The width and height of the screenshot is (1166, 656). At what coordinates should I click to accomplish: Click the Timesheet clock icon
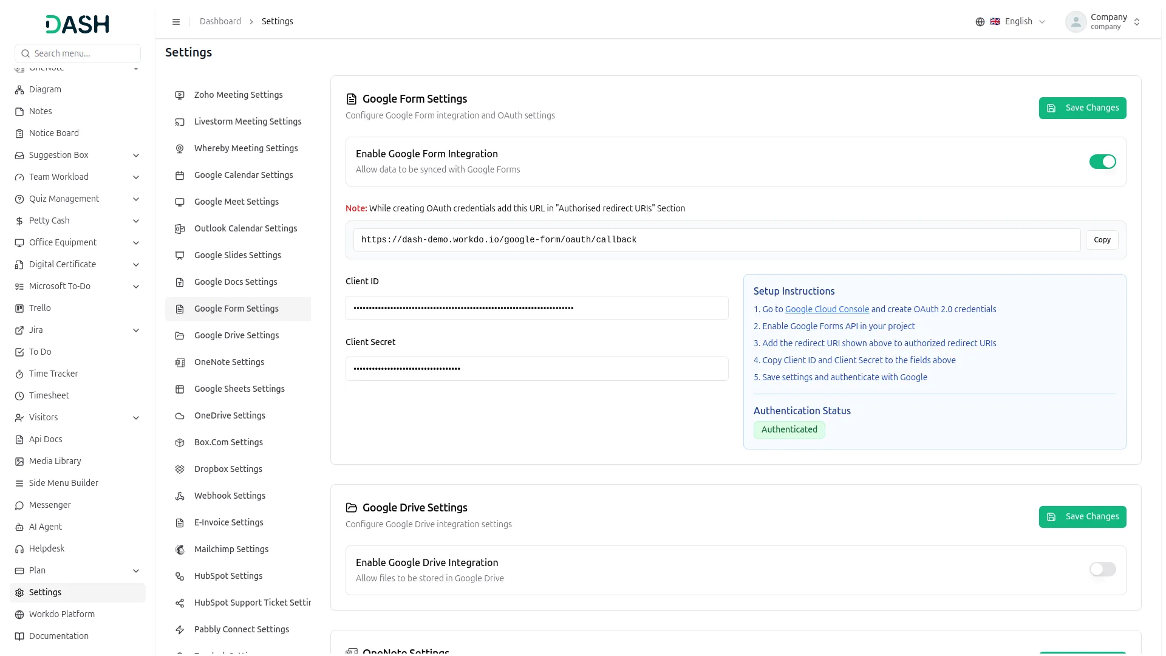19,396
